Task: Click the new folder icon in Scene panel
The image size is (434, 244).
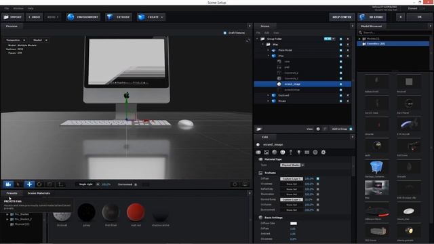Action: 259,129
